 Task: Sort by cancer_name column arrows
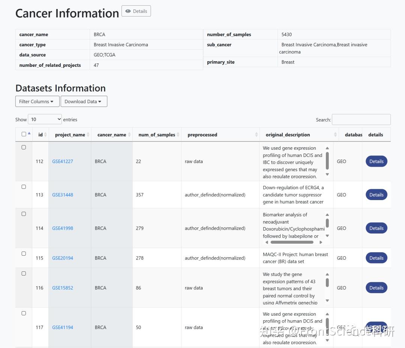point(129,135)
